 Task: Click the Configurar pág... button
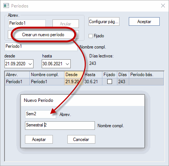coord(104,22)
